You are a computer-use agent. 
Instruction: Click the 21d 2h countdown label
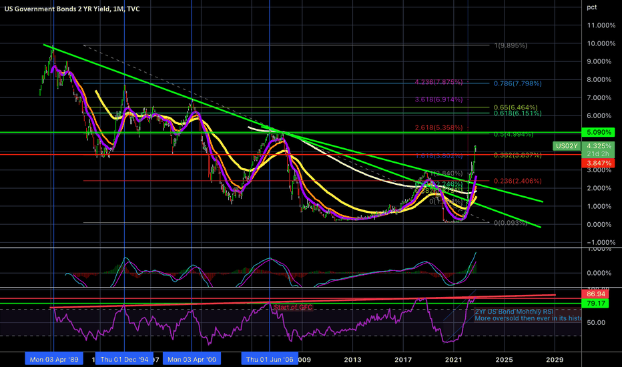[x=598, y=154]
